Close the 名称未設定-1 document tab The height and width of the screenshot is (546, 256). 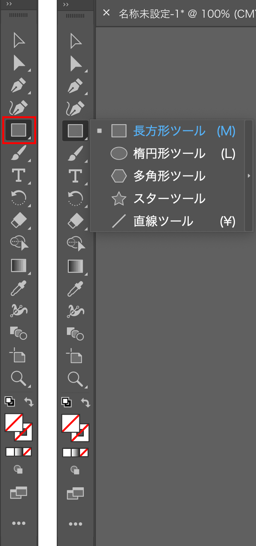click(106, 13)
